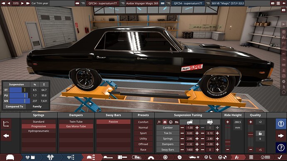Click the suspension graph axis icon
The image size is (287, 161).
[6, 124]
